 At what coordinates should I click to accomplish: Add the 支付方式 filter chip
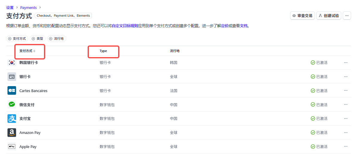pyautogui.click(x=17, y=39)
